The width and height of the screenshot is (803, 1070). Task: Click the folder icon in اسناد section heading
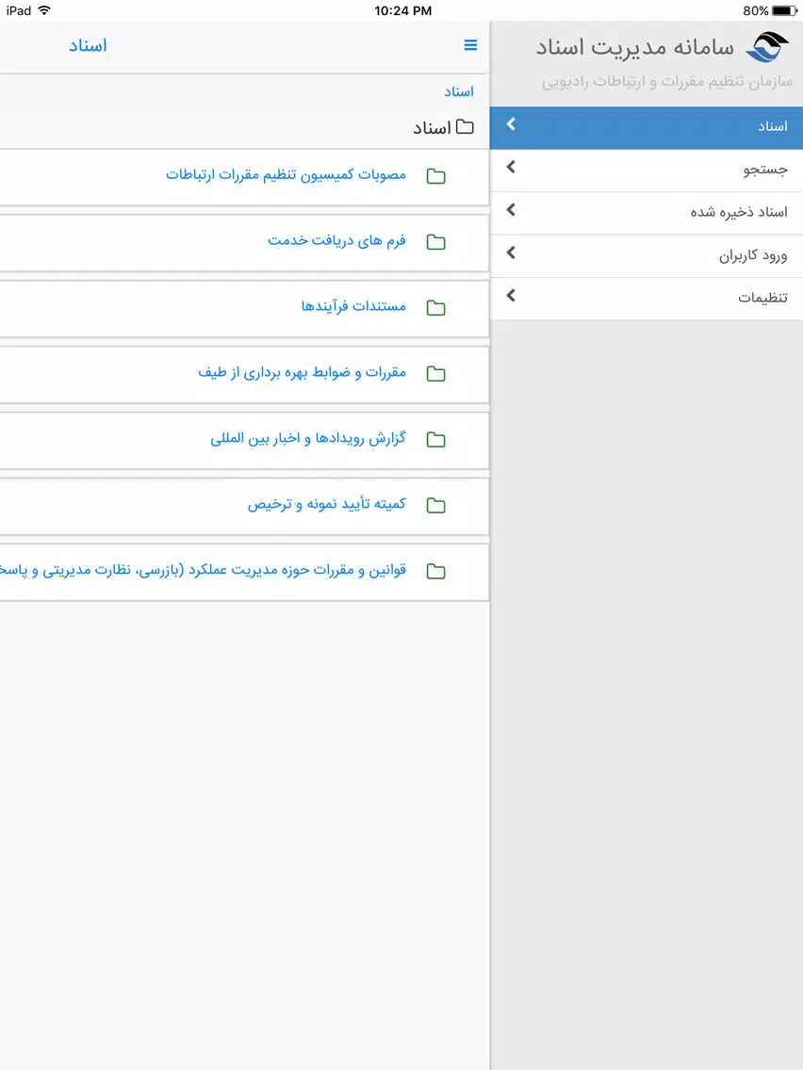(465, 126)
